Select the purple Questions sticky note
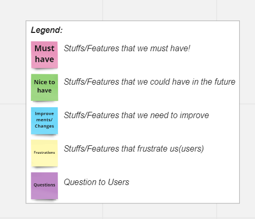 pos(44,186)
